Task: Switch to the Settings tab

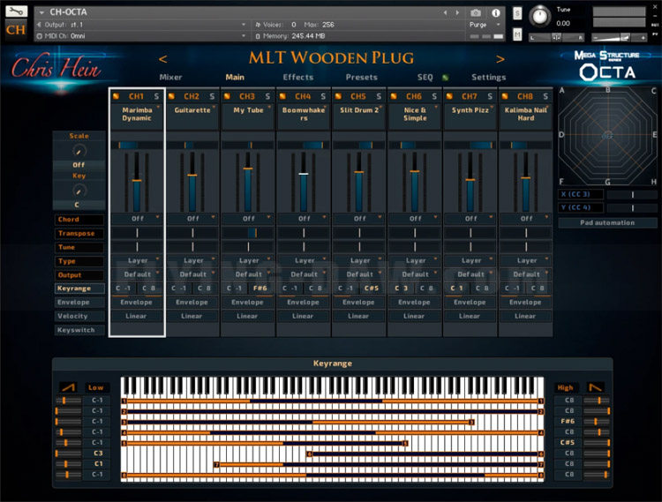Action: pos(488,78)
